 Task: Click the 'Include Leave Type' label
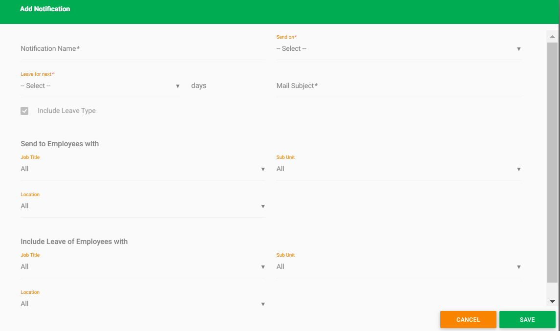coord(66,111)
